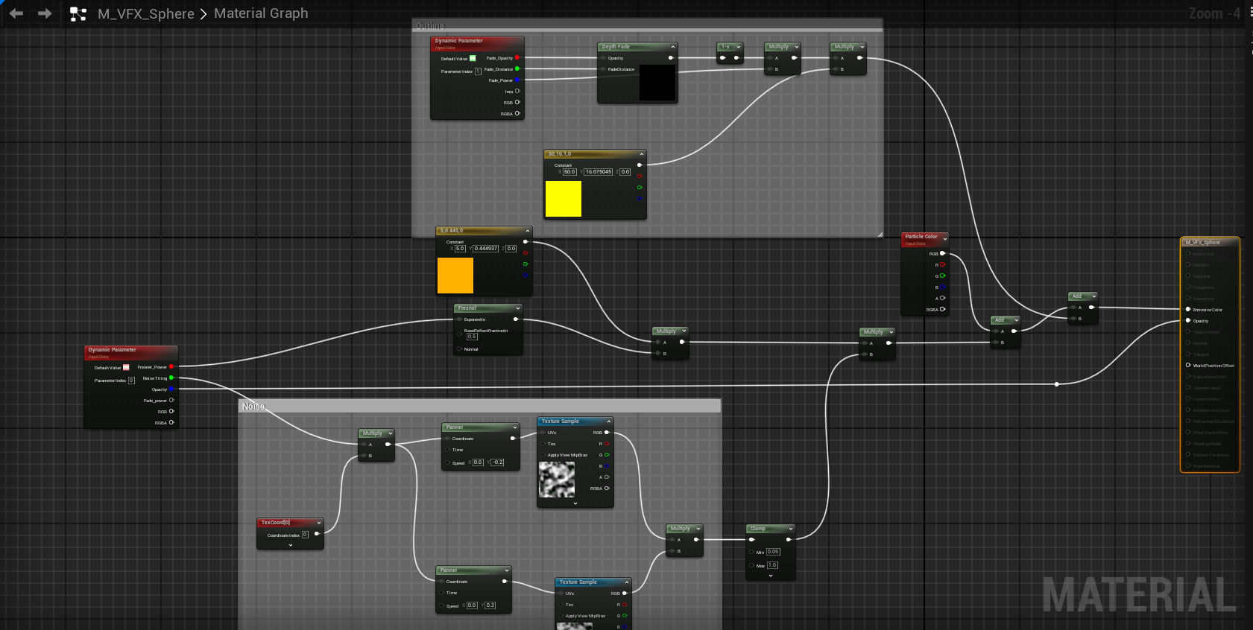Expand advanced pins at bottom of TexCoord[0]
This screenshot has height=630, width=1253.
coord(291,545)
